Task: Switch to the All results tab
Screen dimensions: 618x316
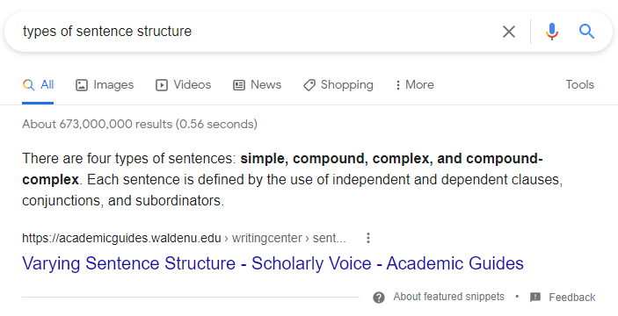Action: 38,85
